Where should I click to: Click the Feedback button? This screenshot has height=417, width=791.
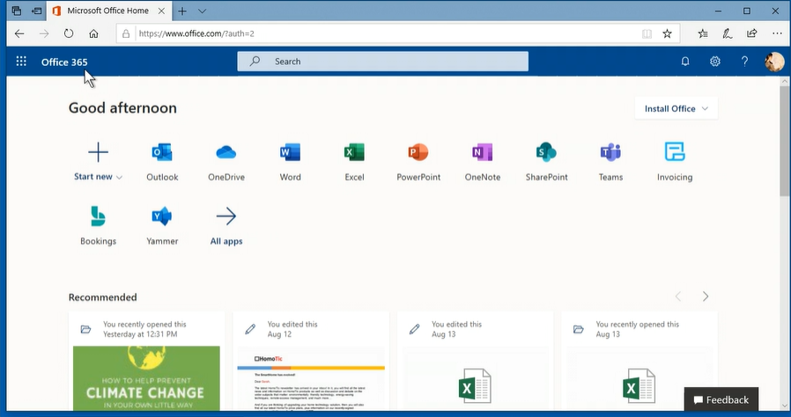(x=721, y=399)
